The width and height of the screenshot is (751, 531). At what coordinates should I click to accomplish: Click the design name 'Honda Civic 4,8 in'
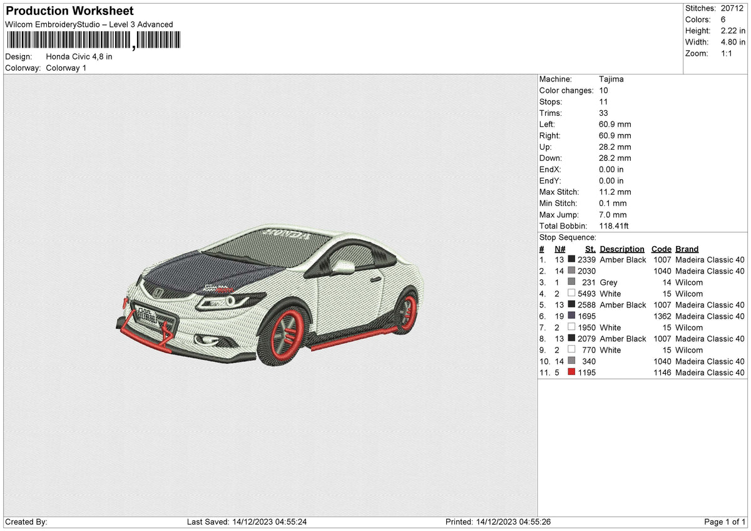tap(79, 56)
